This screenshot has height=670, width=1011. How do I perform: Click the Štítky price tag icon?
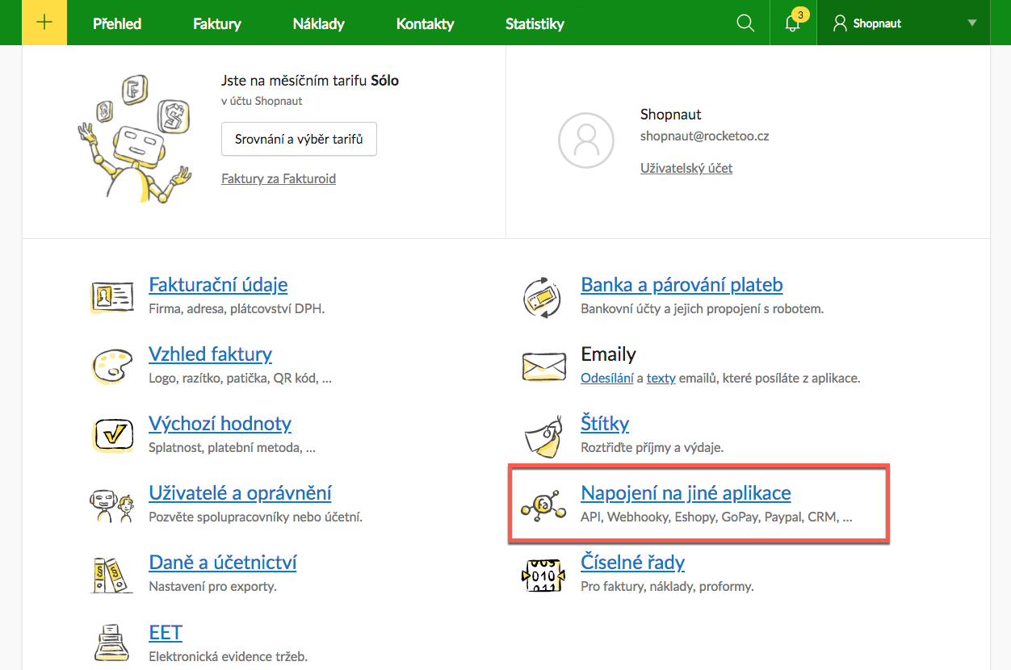pos(543,436)
